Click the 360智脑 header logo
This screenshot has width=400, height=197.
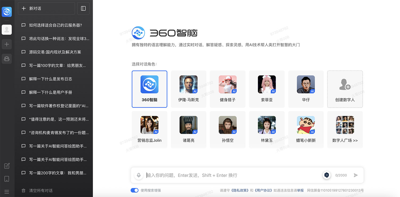pyautogui.click(x=165, y=33)
